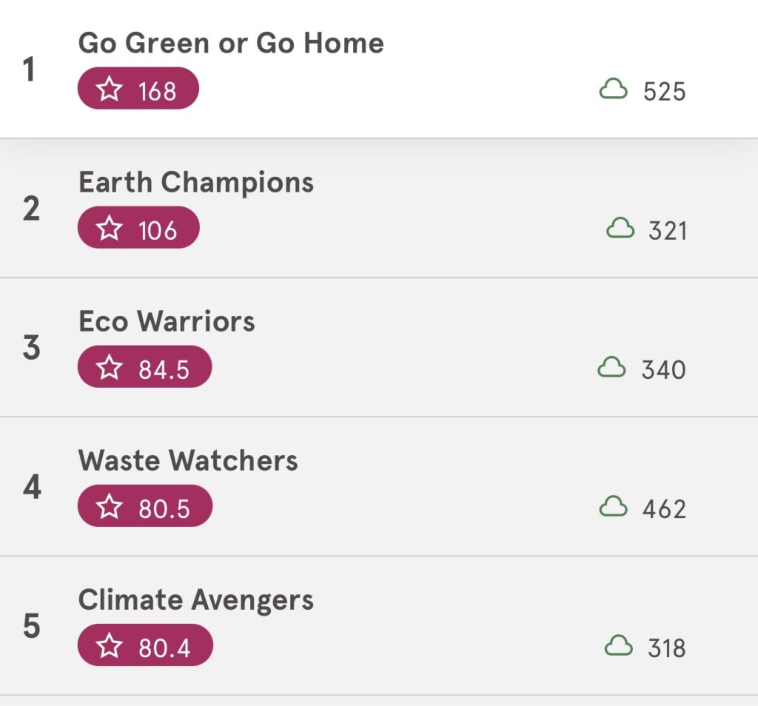Open the Go Green or Go Home team

click(x=231, y=43)
